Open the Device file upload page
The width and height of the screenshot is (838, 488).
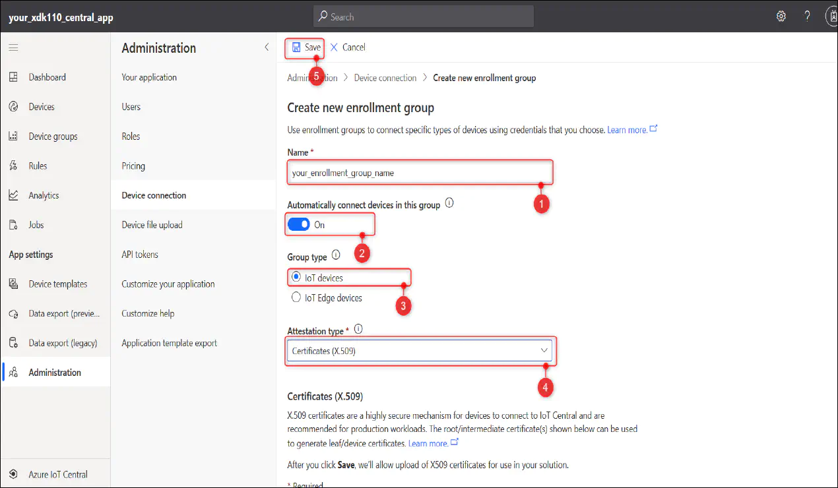[152, 225]
